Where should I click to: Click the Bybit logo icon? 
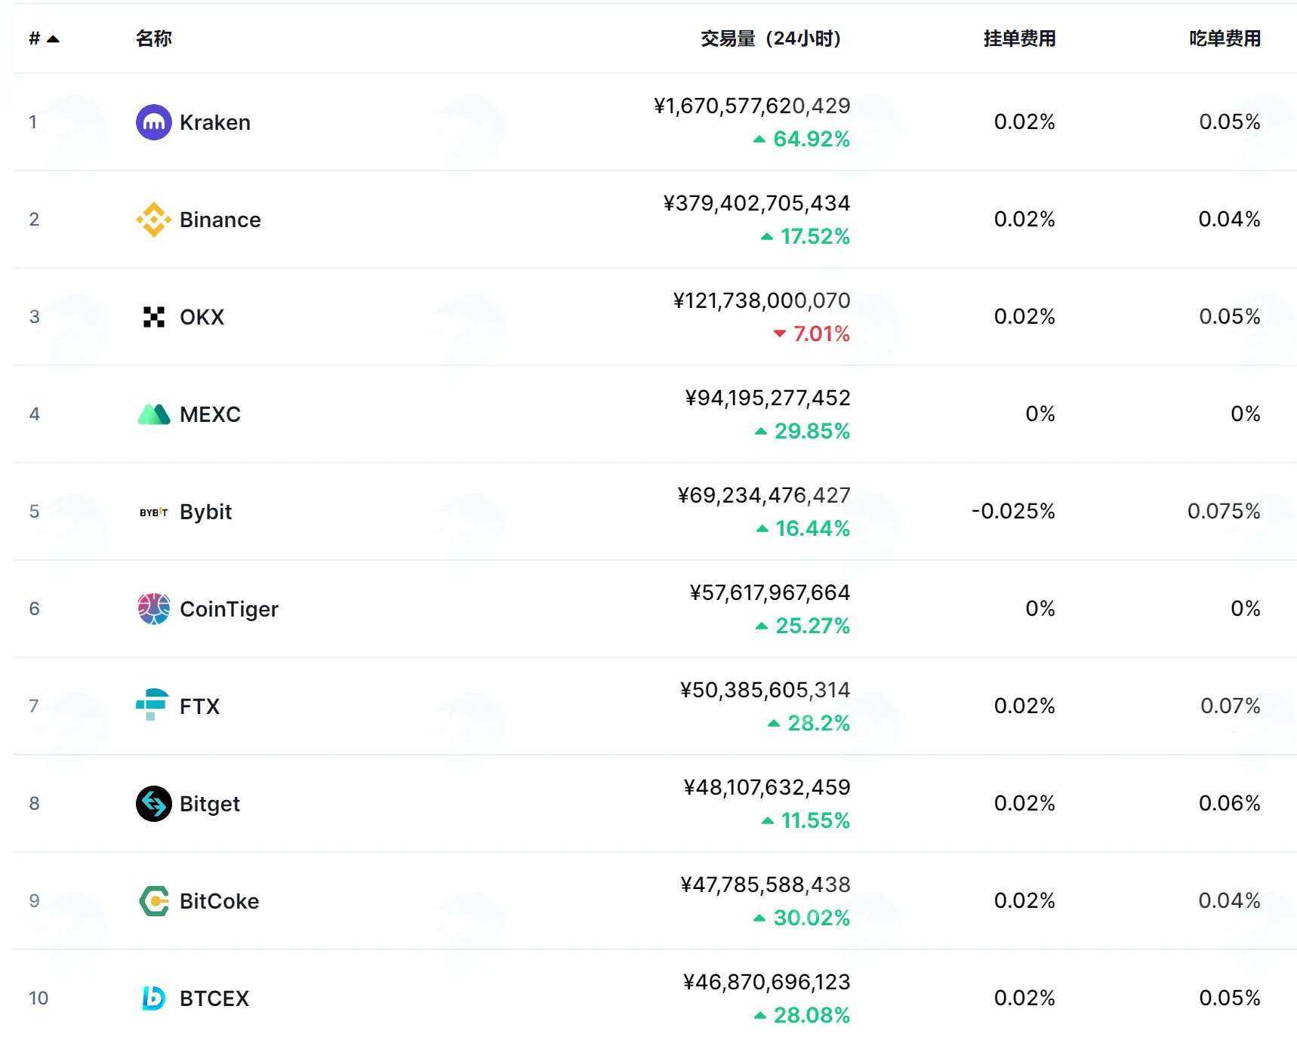154,512
